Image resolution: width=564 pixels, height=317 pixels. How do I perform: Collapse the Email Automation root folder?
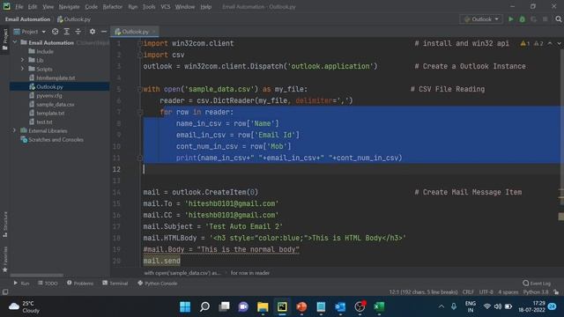point(15,42)
